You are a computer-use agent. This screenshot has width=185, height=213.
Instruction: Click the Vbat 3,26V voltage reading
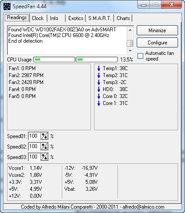81,189
